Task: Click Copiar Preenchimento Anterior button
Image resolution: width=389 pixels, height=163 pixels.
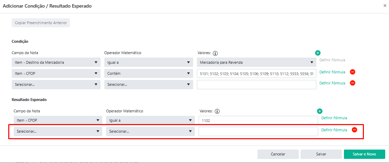Action: click(x=41, y=23)
